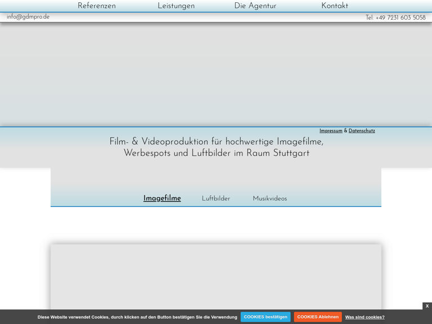The image size is (432, 324).
Task: Click the 'Film- & Videoproduktion' headline line
Action: coord(216,142)
